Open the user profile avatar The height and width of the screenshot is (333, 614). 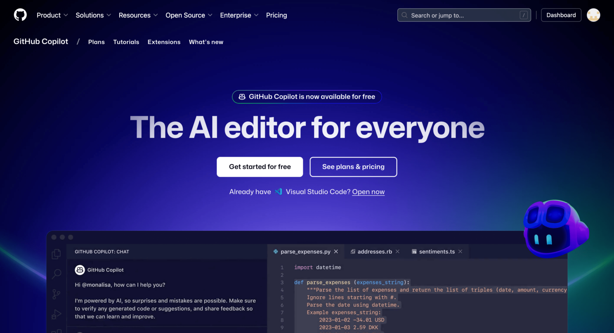click(593, 15)
